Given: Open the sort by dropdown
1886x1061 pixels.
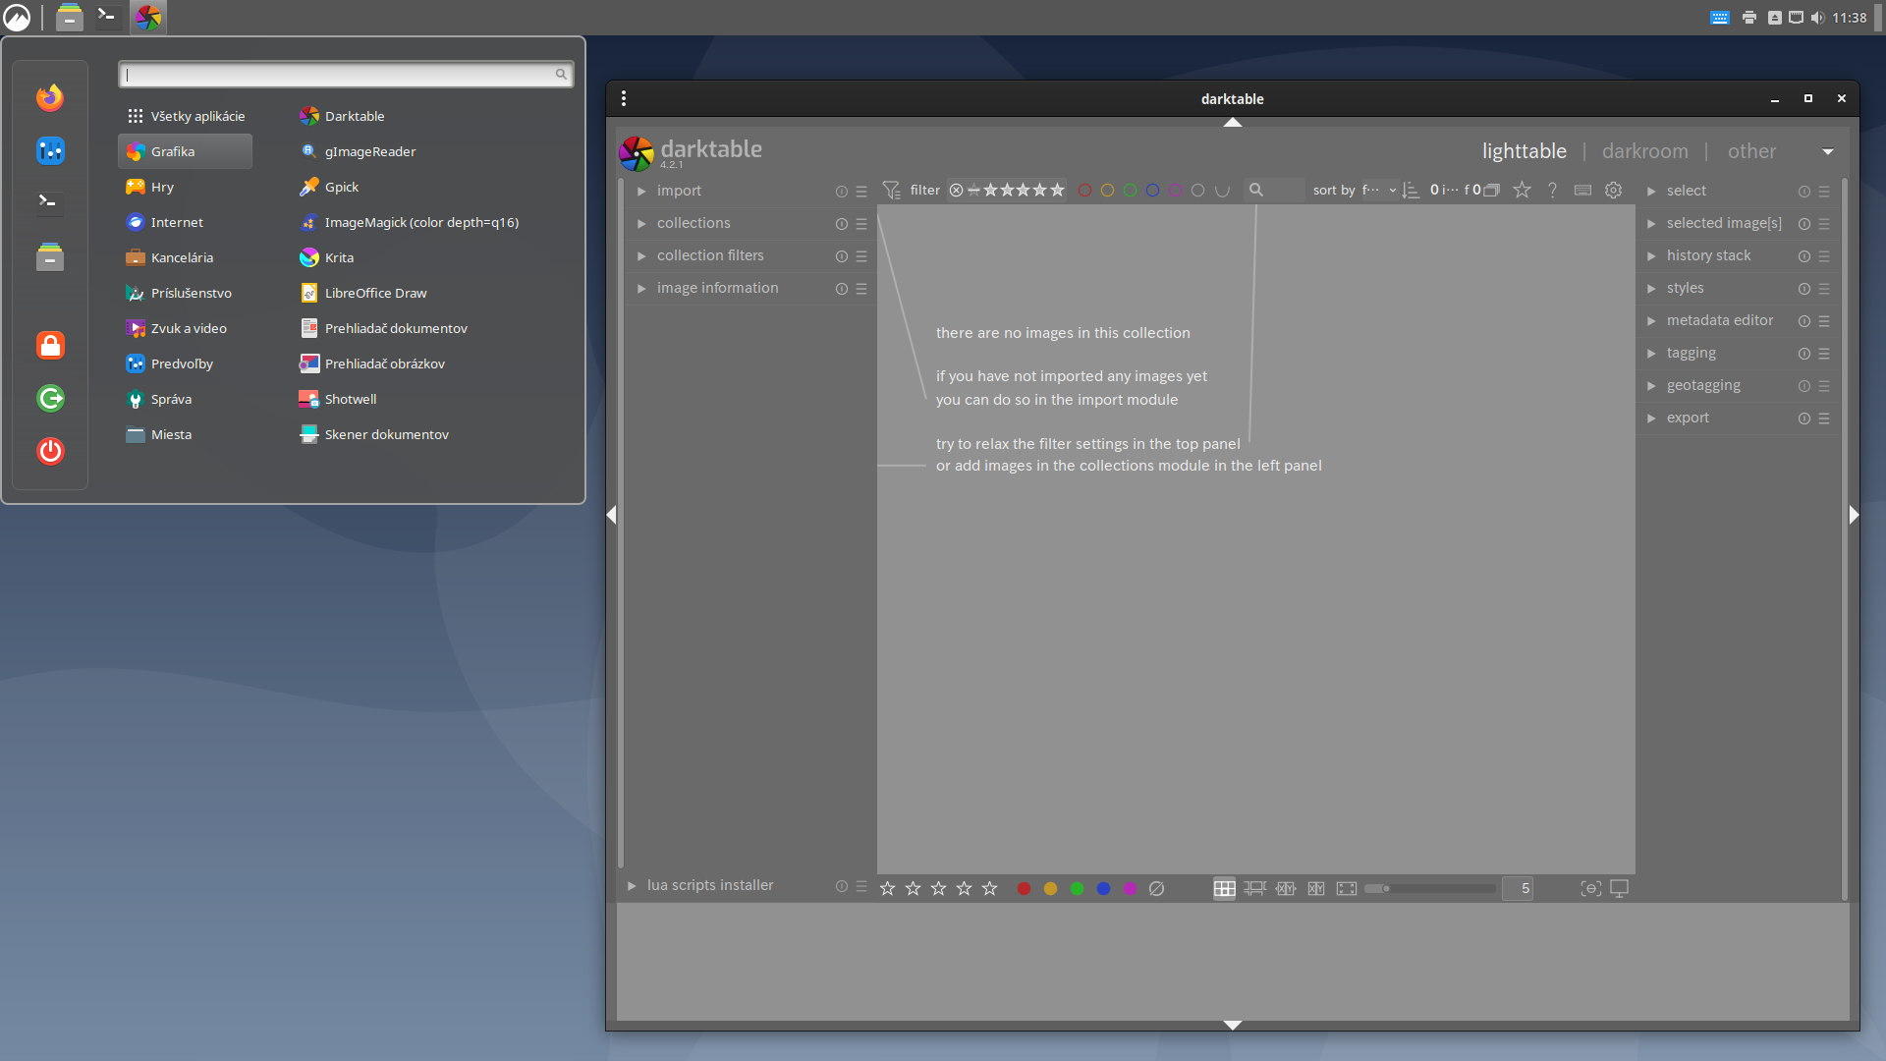Looking at the screenshot, I should pos(1379,191).
